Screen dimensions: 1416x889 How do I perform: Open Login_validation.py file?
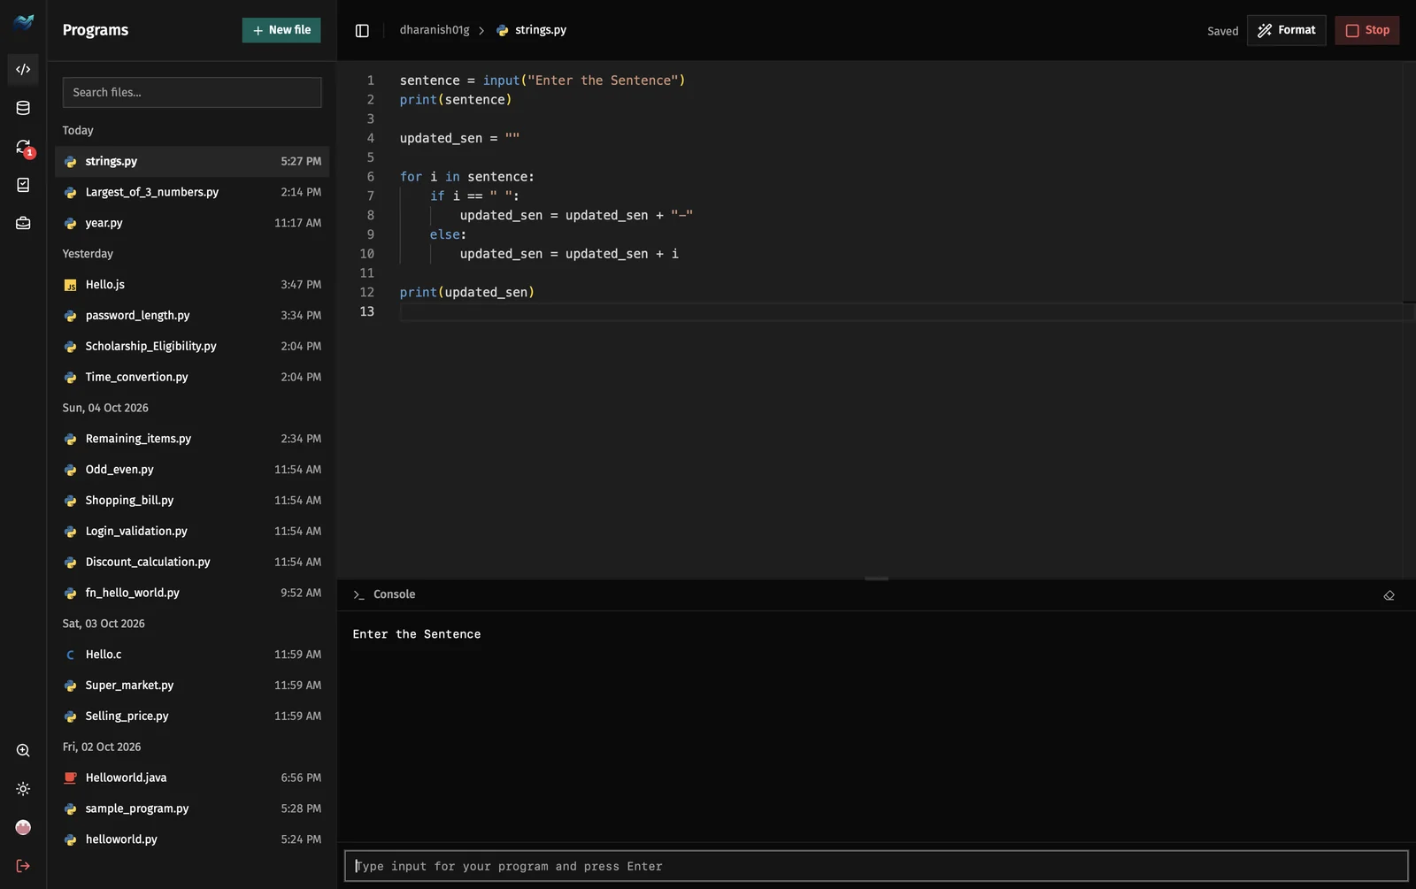point(192,532)
